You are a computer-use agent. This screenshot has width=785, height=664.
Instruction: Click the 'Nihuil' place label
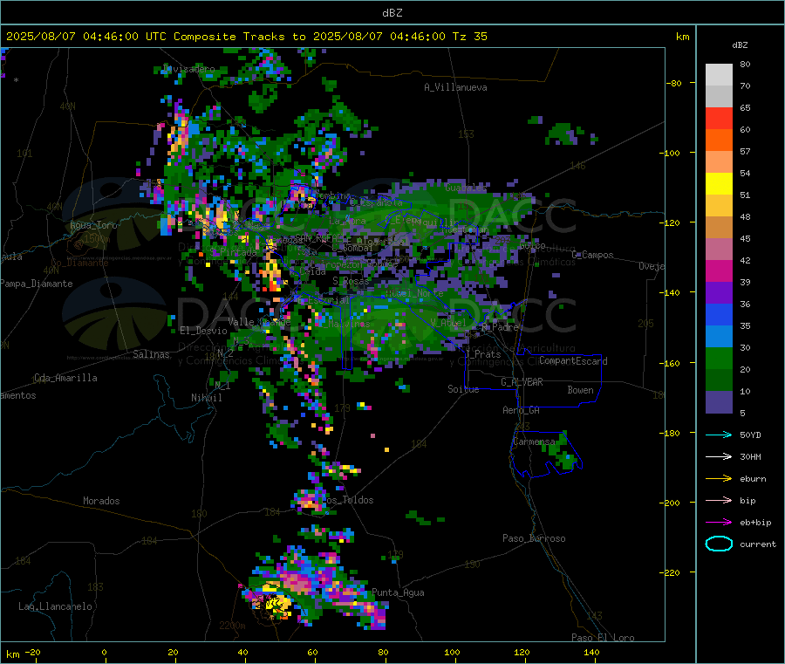coord(206,398)
